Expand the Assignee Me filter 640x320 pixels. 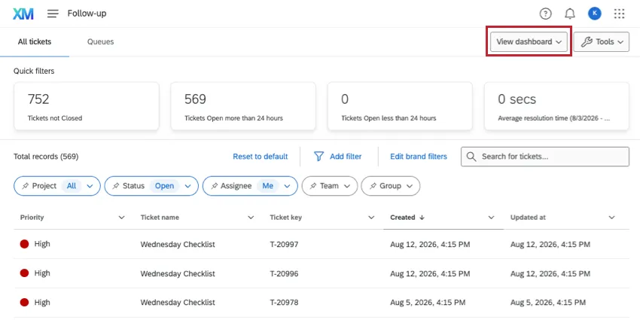pyautogui.click(x=250, y=186)
